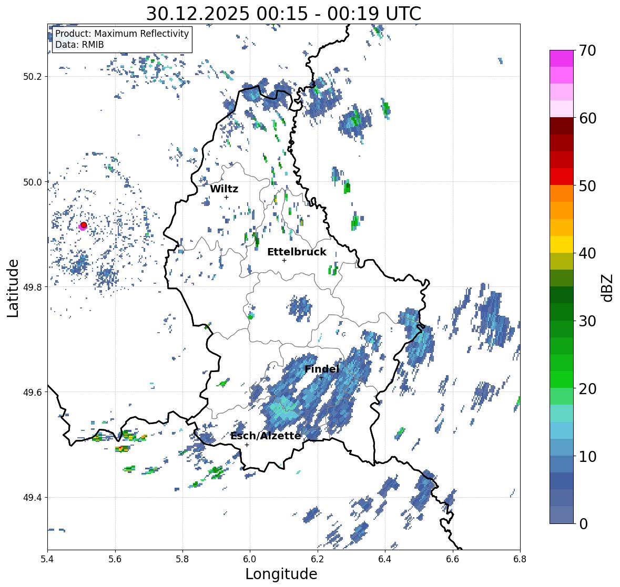Screen dimensions: 620x587
Task: Click longitude tick label 5.4
Action: 47,559
